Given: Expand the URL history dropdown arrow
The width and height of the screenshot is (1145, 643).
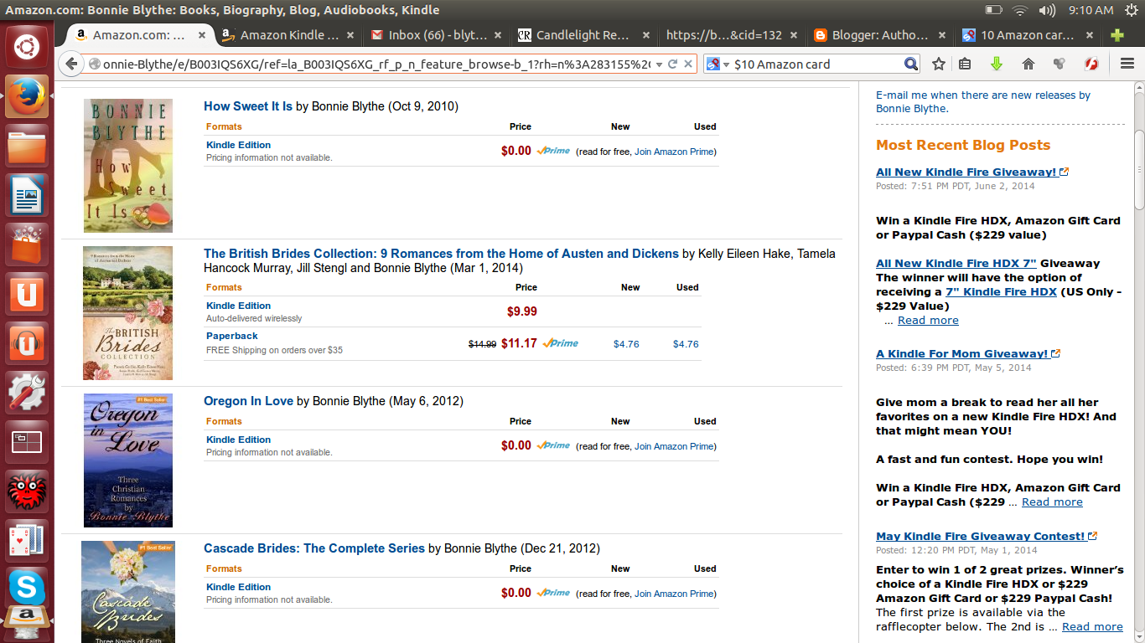Looking at the screenshot, I should (659, 64).
